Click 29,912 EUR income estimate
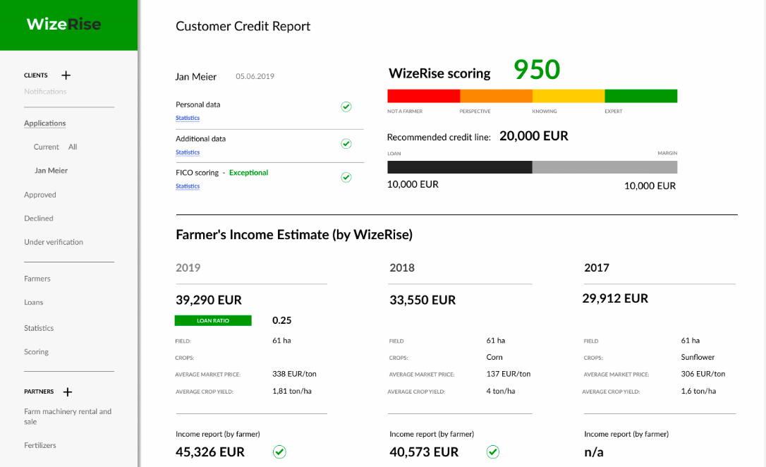The image size is (766, 467). [x=615, y=298]
